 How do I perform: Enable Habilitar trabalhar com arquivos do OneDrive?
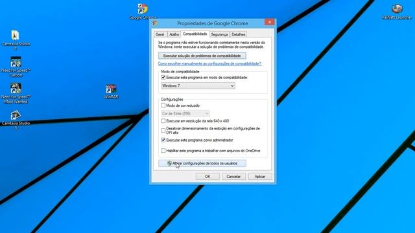[163, 151]
